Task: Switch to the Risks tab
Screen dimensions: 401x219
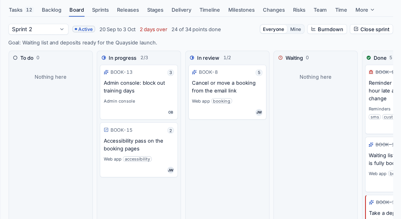Action: pos(299,10)
